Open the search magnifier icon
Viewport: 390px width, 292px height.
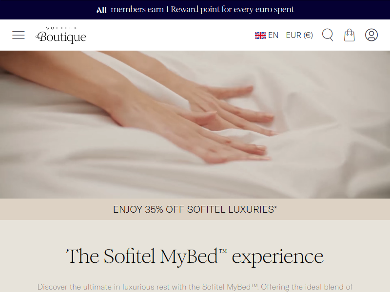pyautogui.click(x=328, y=35)
